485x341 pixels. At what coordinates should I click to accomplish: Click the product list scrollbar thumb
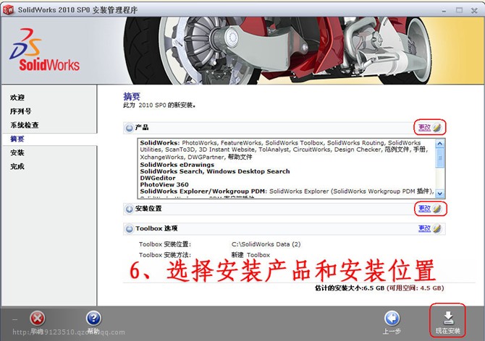440,158
